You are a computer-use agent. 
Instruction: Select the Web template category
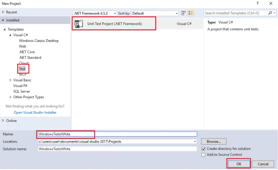[22, 46]
